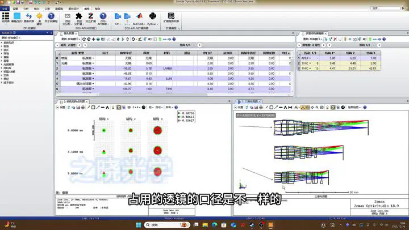409x230 pixels.
Task: Select the LAH66 material cell
Action: tap(167, 69)
